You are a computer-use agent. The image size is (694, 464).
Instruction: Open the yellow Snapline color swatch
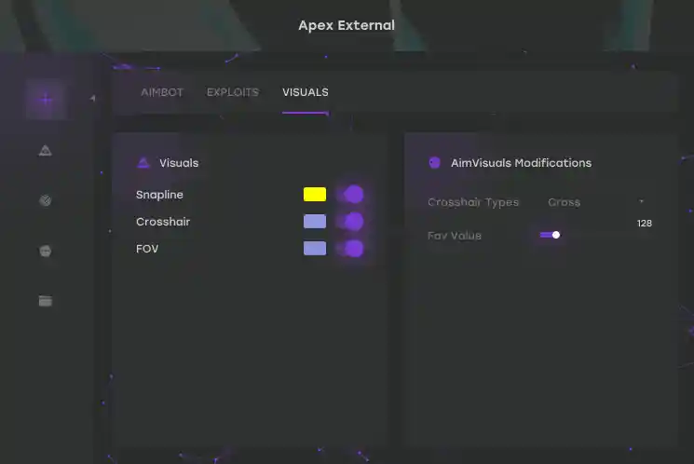coord(315,195)
